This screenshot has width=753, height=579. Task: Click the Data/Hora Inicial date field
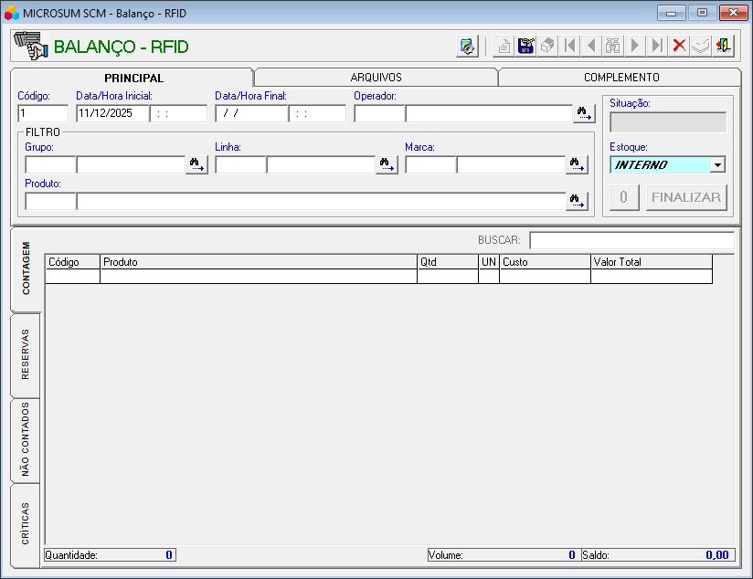112,113
